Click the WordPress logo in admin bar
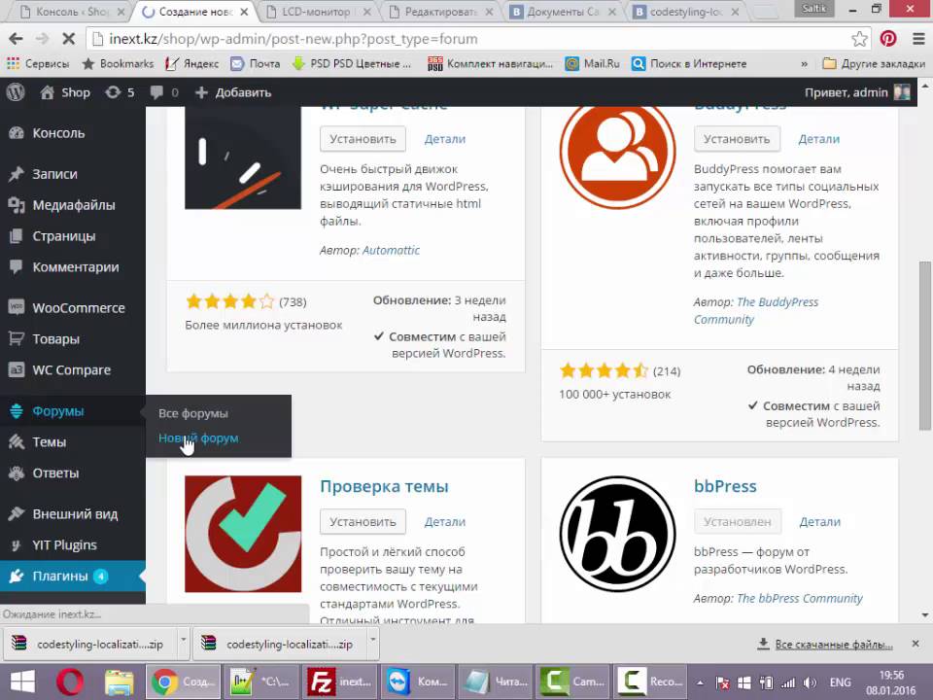Viewport: 933px width, 700px height. click(x=16, y=92)
